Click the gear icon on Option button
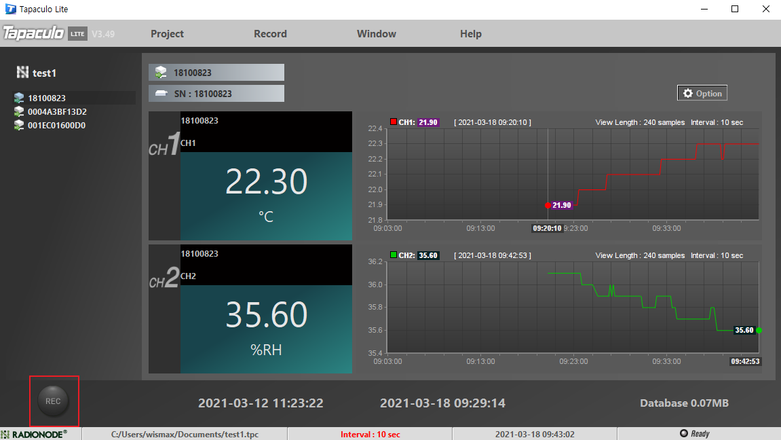The width and height of the screenshot is (781, 440). 688,93
